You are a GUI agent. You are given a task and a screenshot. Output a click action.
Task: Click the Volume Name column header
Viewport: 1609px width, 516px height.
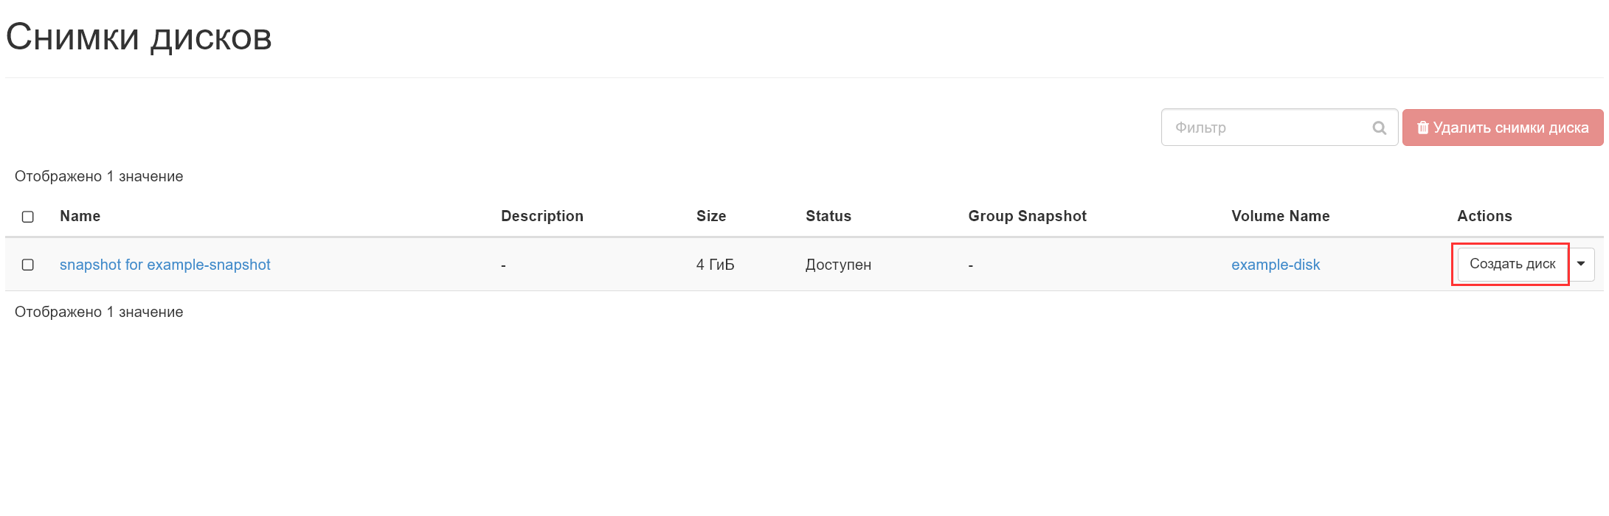1280,216
